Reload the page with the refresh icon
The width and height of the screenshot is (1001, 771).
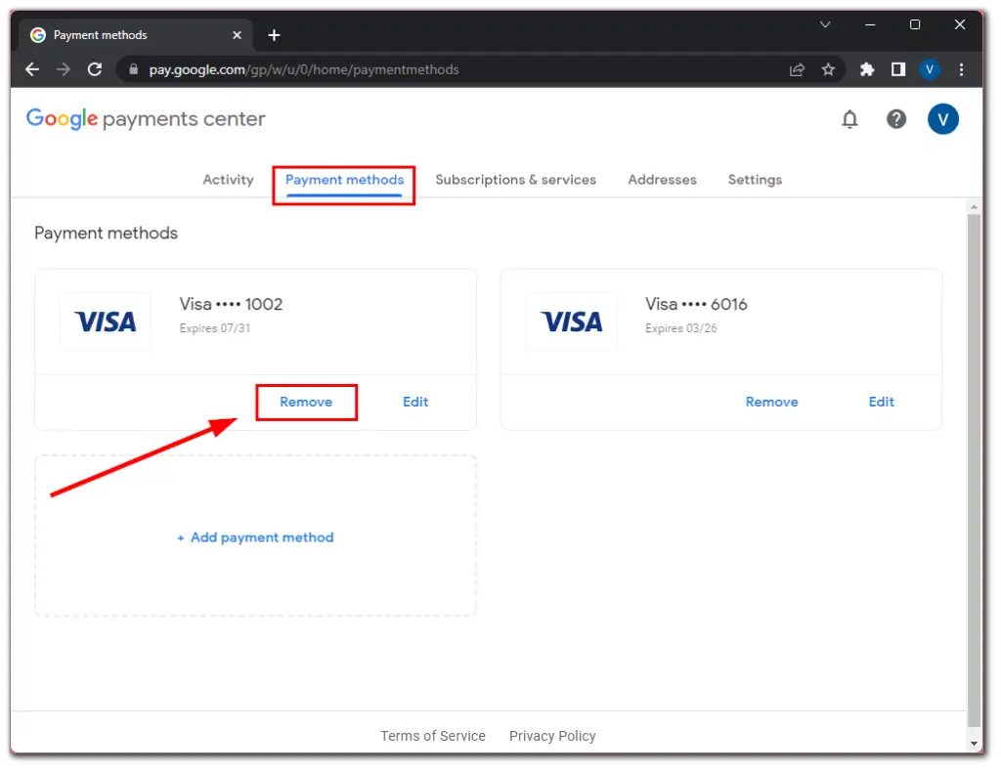[94, 69]
